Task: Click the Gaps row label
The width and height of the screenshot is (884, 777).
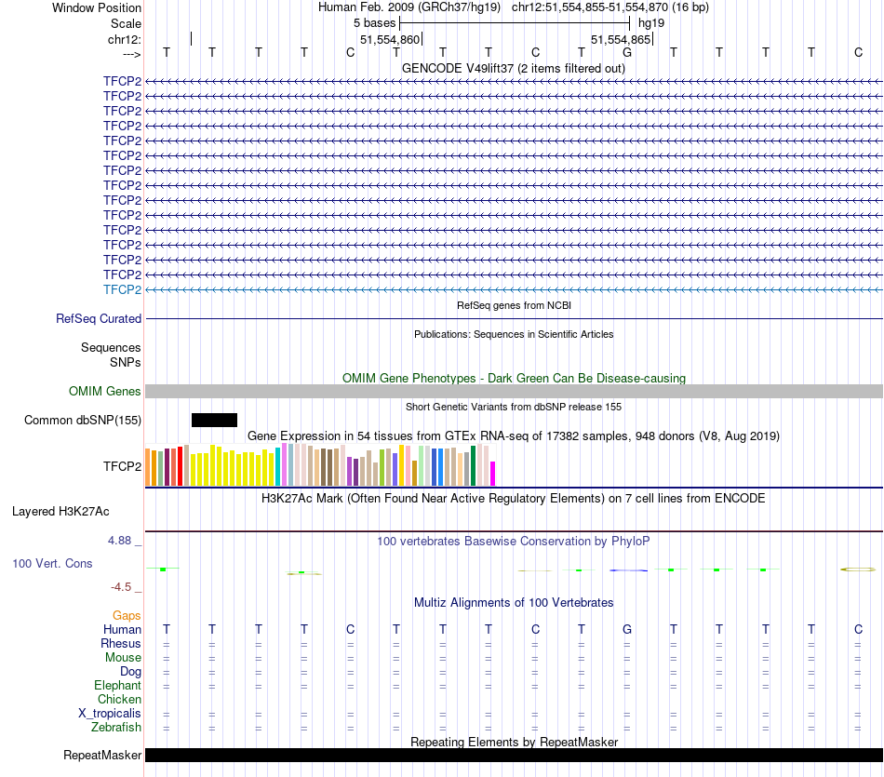Action: (127, 616)
